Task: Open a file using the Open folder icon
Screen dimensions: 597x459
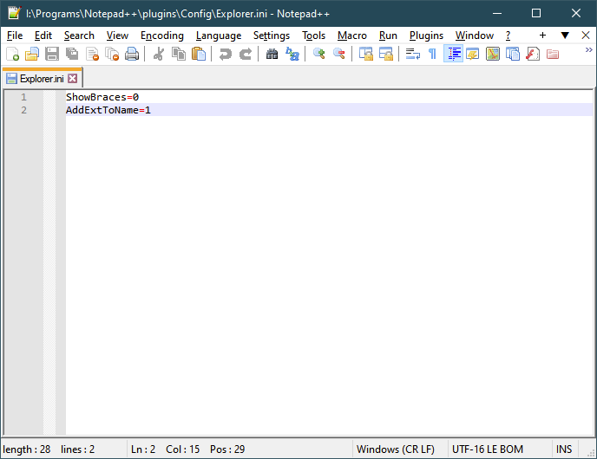Action: pos(32,54)
